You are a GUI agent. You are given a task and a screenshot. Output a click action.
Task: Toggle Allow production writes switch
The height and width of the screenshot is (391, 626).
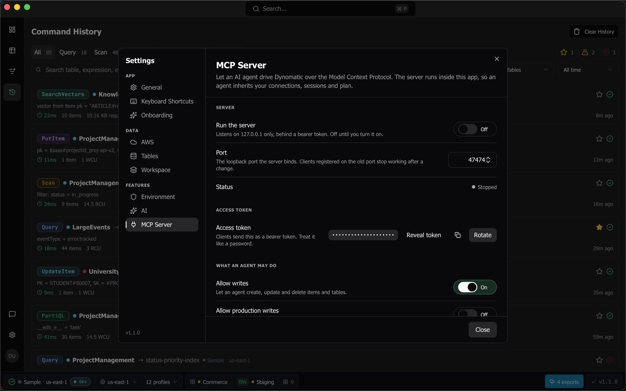pyautogui.click(x=475, y=313)
